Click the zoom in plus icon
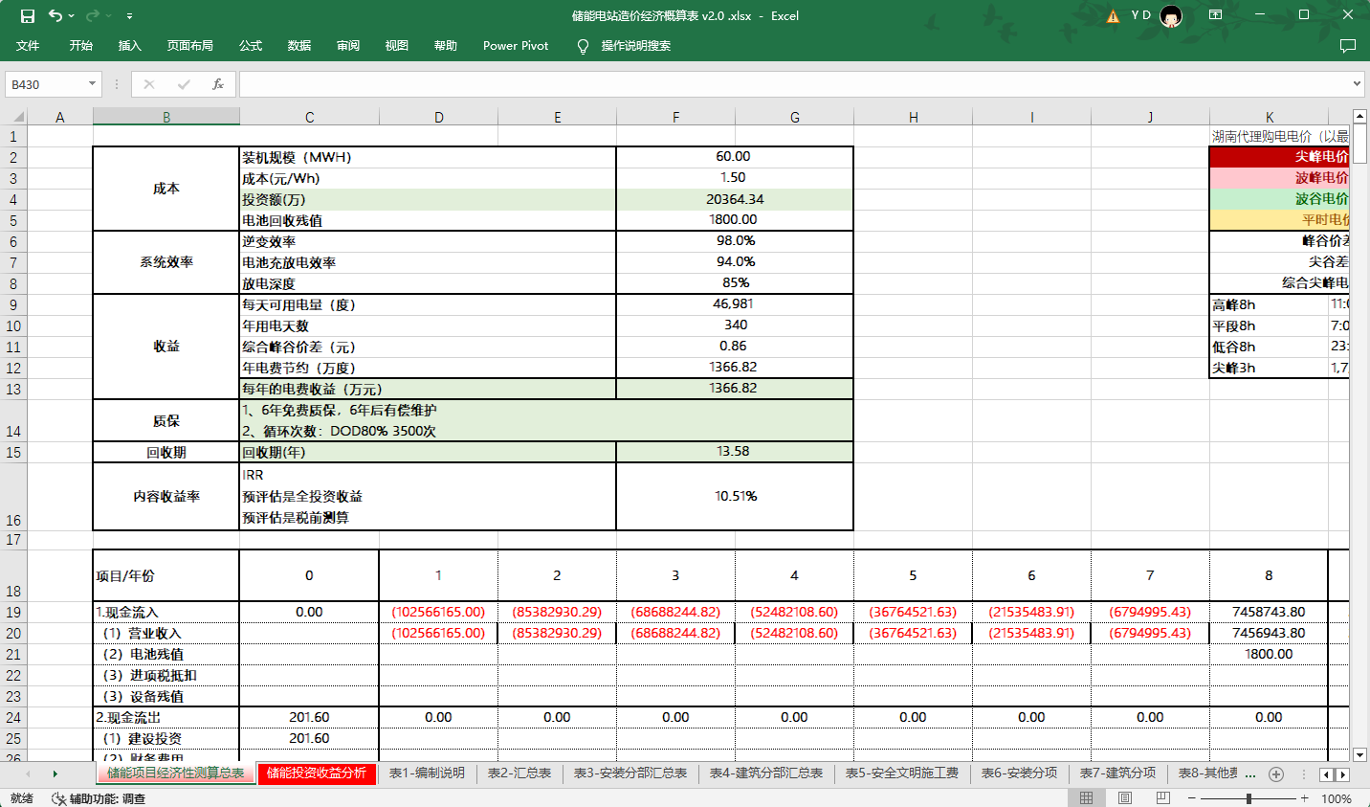This screenshot has height=807, width=1370. [1304, 798]
